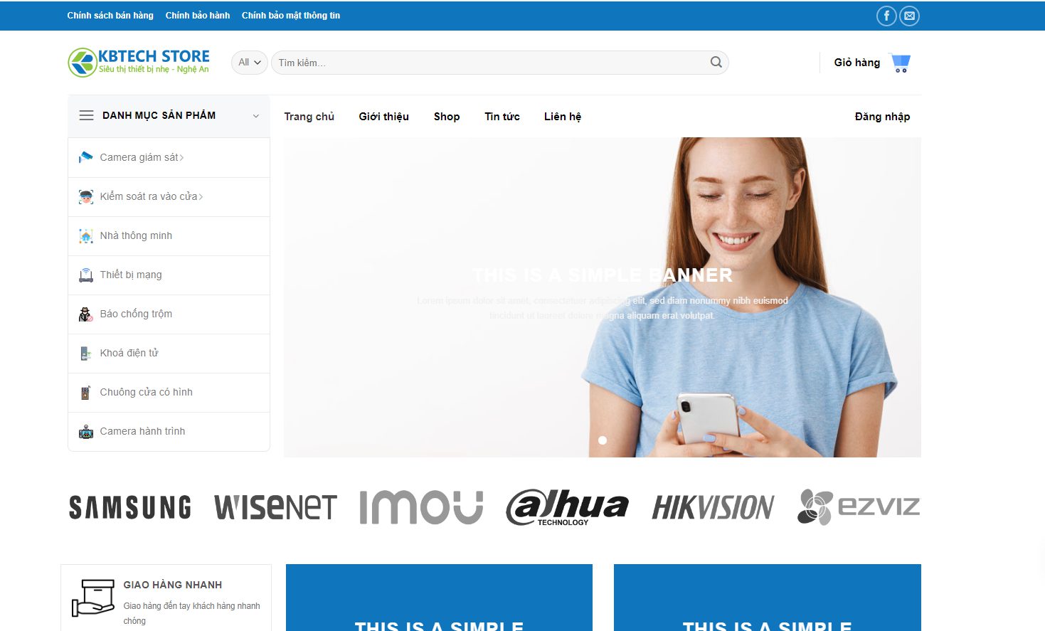
Task: Click the hamburger icon beside Danh mục sản phẩm
Action: [86, 115]
